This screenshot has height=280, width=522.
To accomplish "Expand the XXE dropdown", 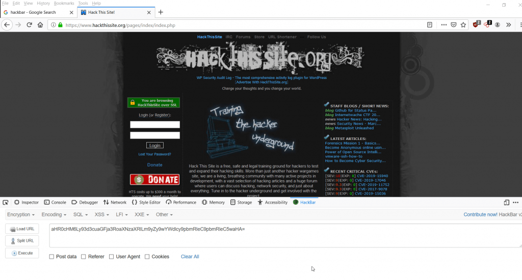I will click(142, 214).
